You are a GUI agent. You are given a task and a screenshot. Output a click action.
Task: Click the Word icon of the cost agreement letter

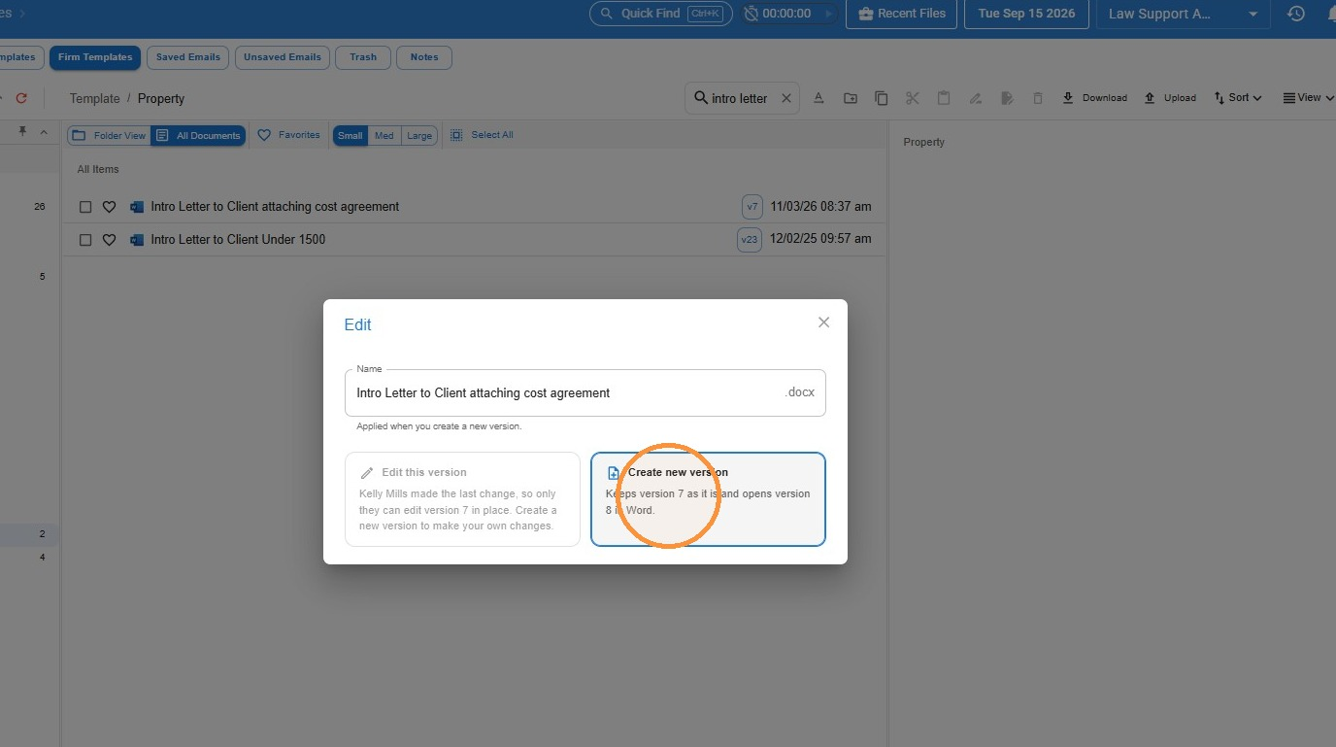pos(137,207)
